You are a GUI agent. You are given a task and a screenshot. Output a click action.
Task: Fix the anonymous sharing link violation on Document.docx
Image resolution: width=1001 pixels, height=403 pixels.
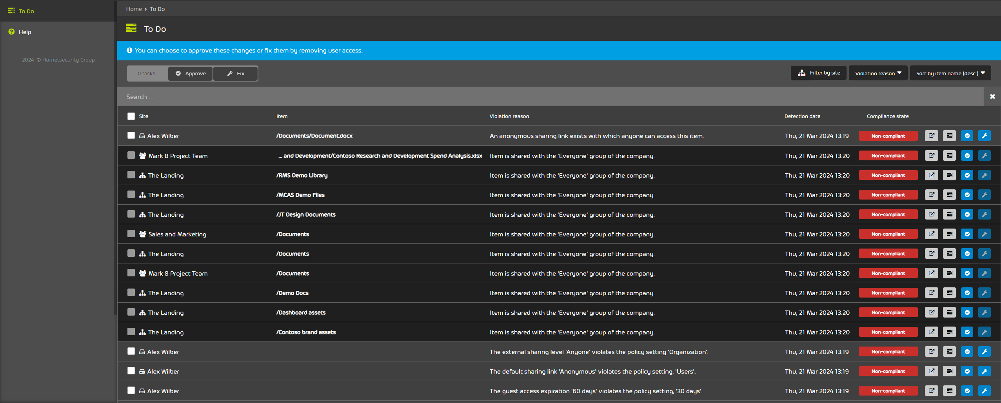point(984,136)
